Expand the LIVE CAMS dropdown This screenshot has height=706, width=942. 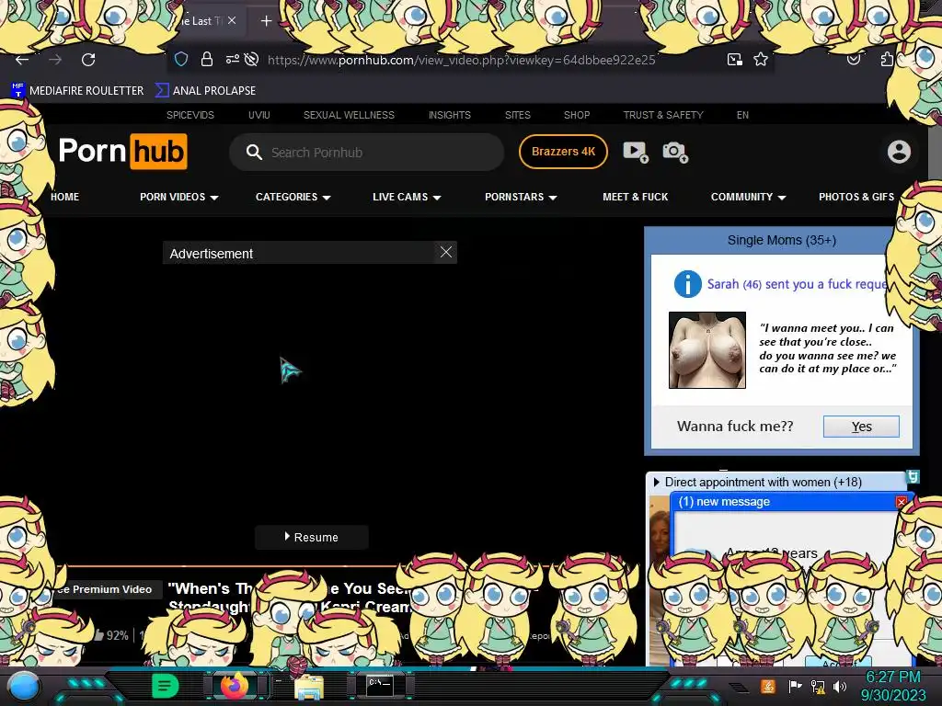coord(407,197)
